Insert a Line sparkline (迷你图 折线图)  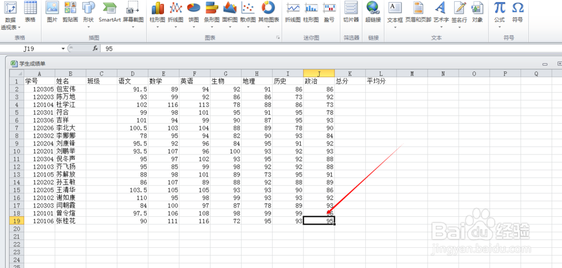point(293,12)
